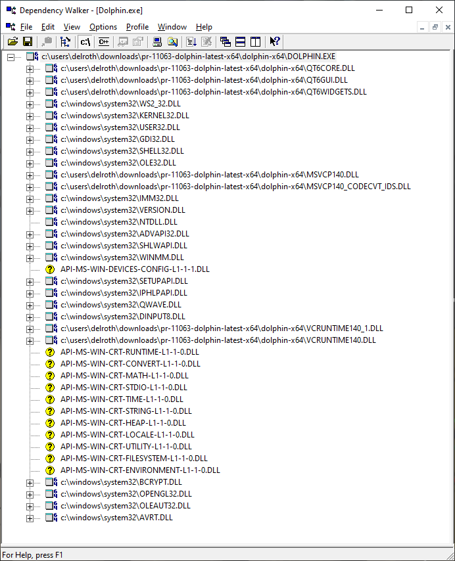Click the Cascade windows toolbar icon
Screen dimensions: 455x561
[225, 42]
